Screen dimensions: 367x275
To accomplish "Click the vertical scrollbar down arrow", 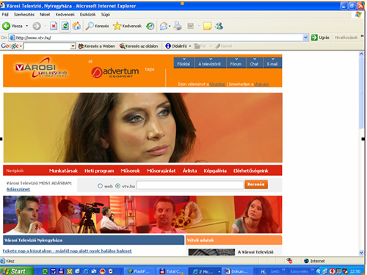I will coord(361,252).
